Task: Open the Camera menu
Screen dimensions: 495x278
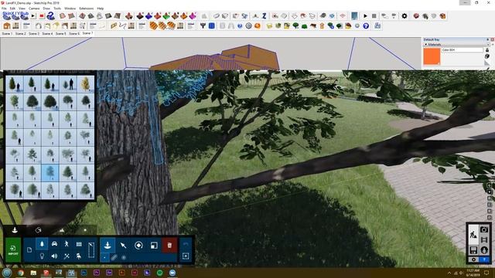Action: coord(34,8)
